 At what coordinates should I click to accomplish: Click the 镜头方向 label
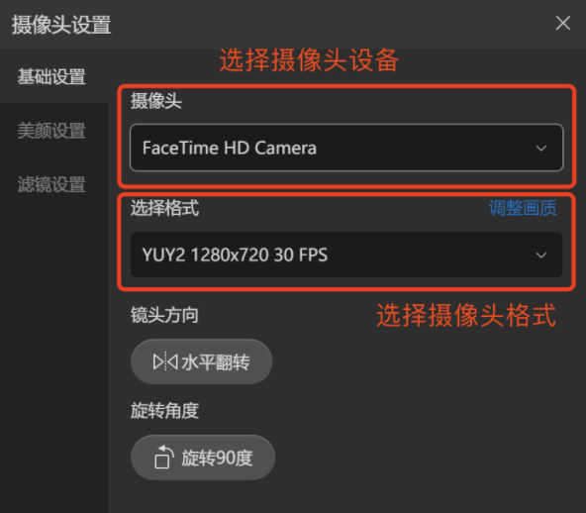pos(164,315)
